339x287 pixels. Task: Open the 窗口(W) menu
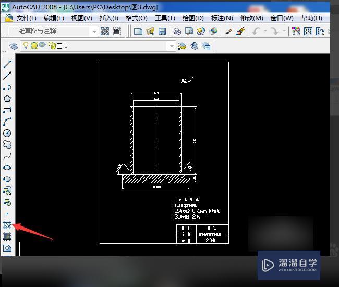[x=282, y=18]
